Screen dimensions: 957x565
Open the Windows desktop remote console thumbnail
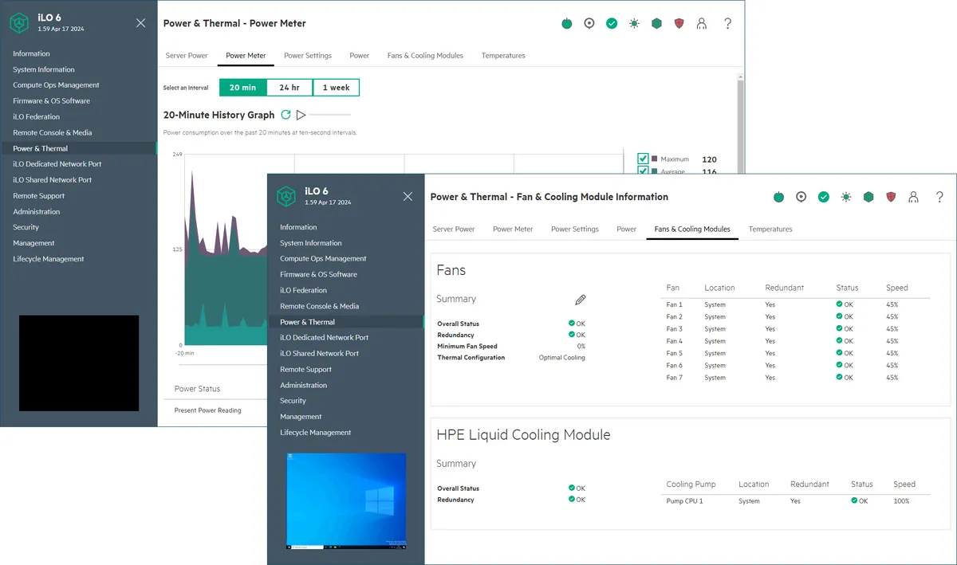coord(346,501)
